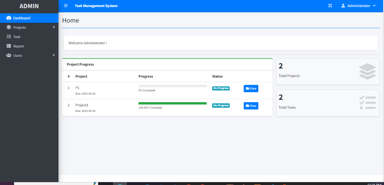
Task: Click the View button for project P1
Action: coord(251,88)
